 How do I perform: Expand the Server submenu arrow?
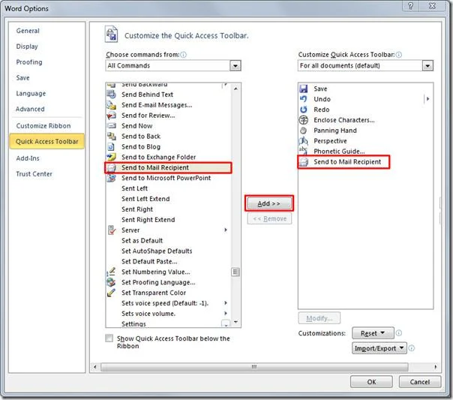click(x=226, y=230)
